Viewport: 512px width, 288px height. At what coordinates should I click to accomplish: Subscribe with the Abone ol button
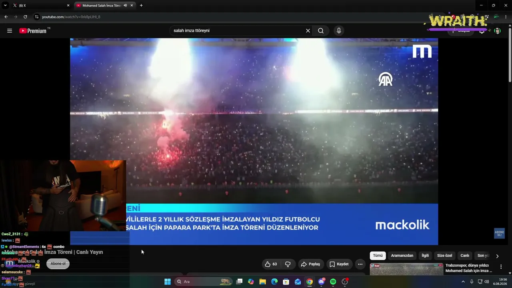(58, 264)
